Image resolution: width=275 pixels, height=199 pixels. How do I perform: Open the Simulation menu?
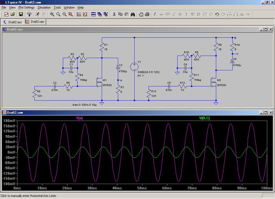(x=44, y=7)
